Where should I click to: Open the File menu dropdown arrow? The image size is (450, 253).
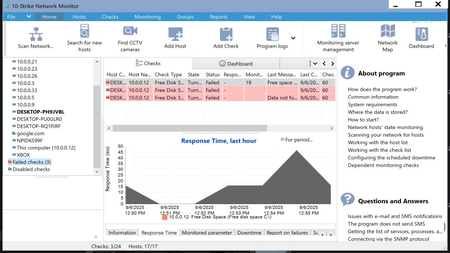(28, 16)
